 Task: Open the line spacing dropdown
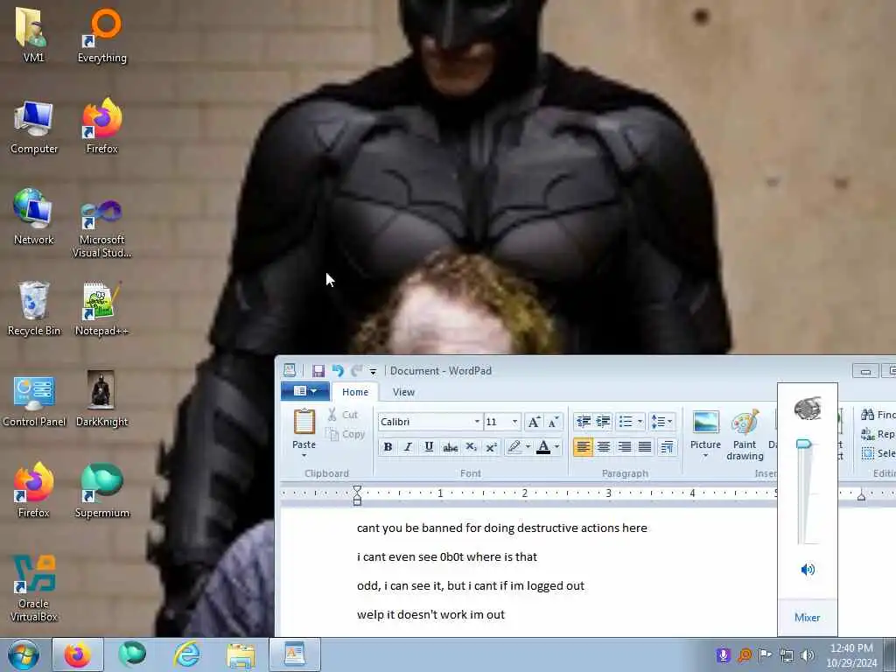click(x=661, y=422)
